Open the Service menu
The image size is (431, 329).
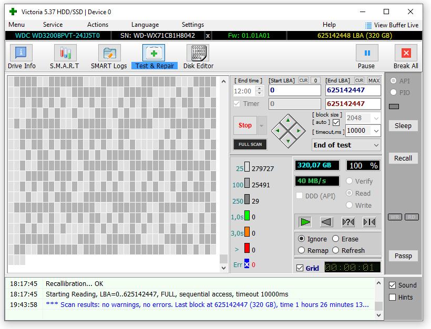tap(53, 25)
